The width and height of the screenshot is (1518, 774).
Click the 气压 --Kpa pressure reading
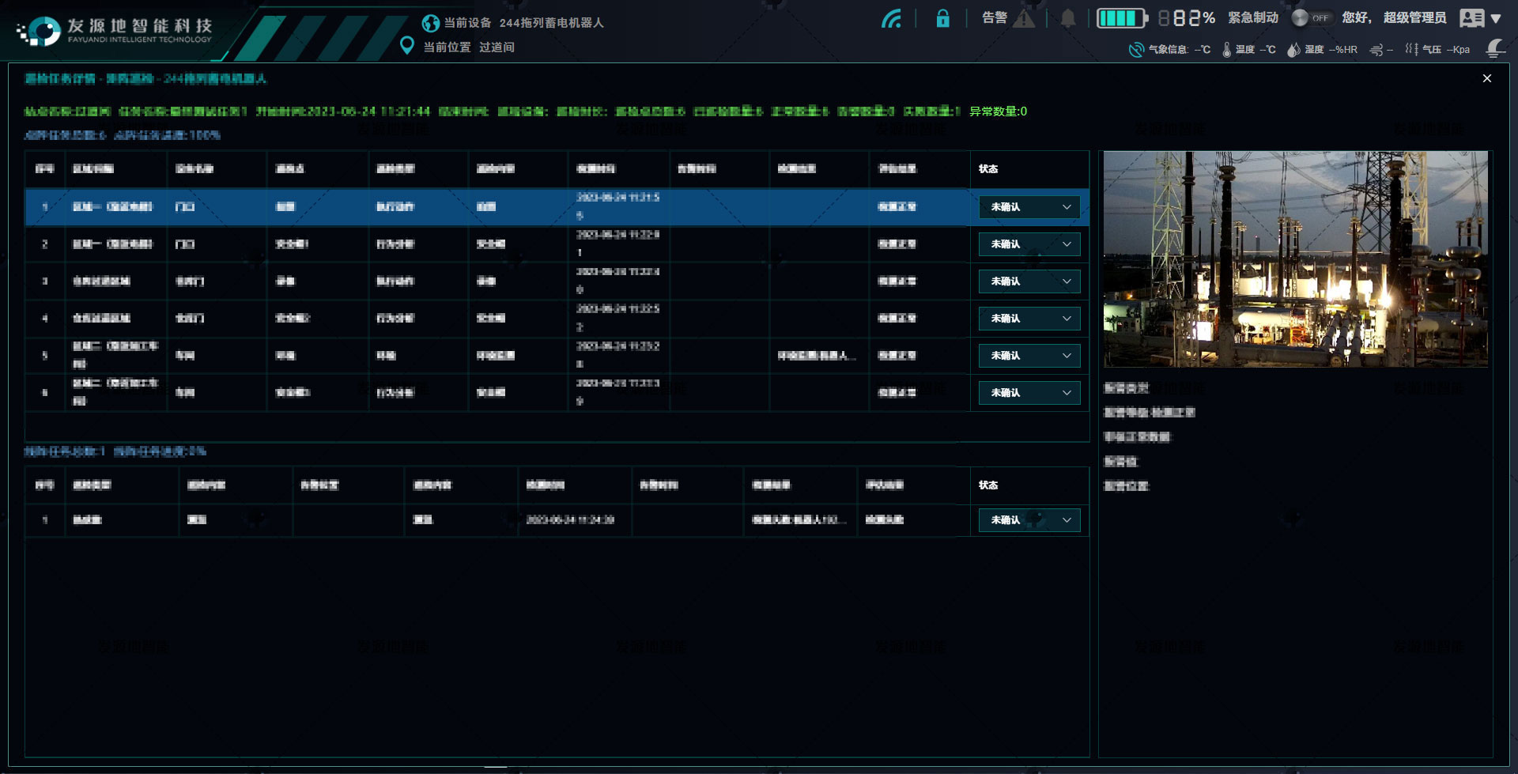[x=1446, y=50]
